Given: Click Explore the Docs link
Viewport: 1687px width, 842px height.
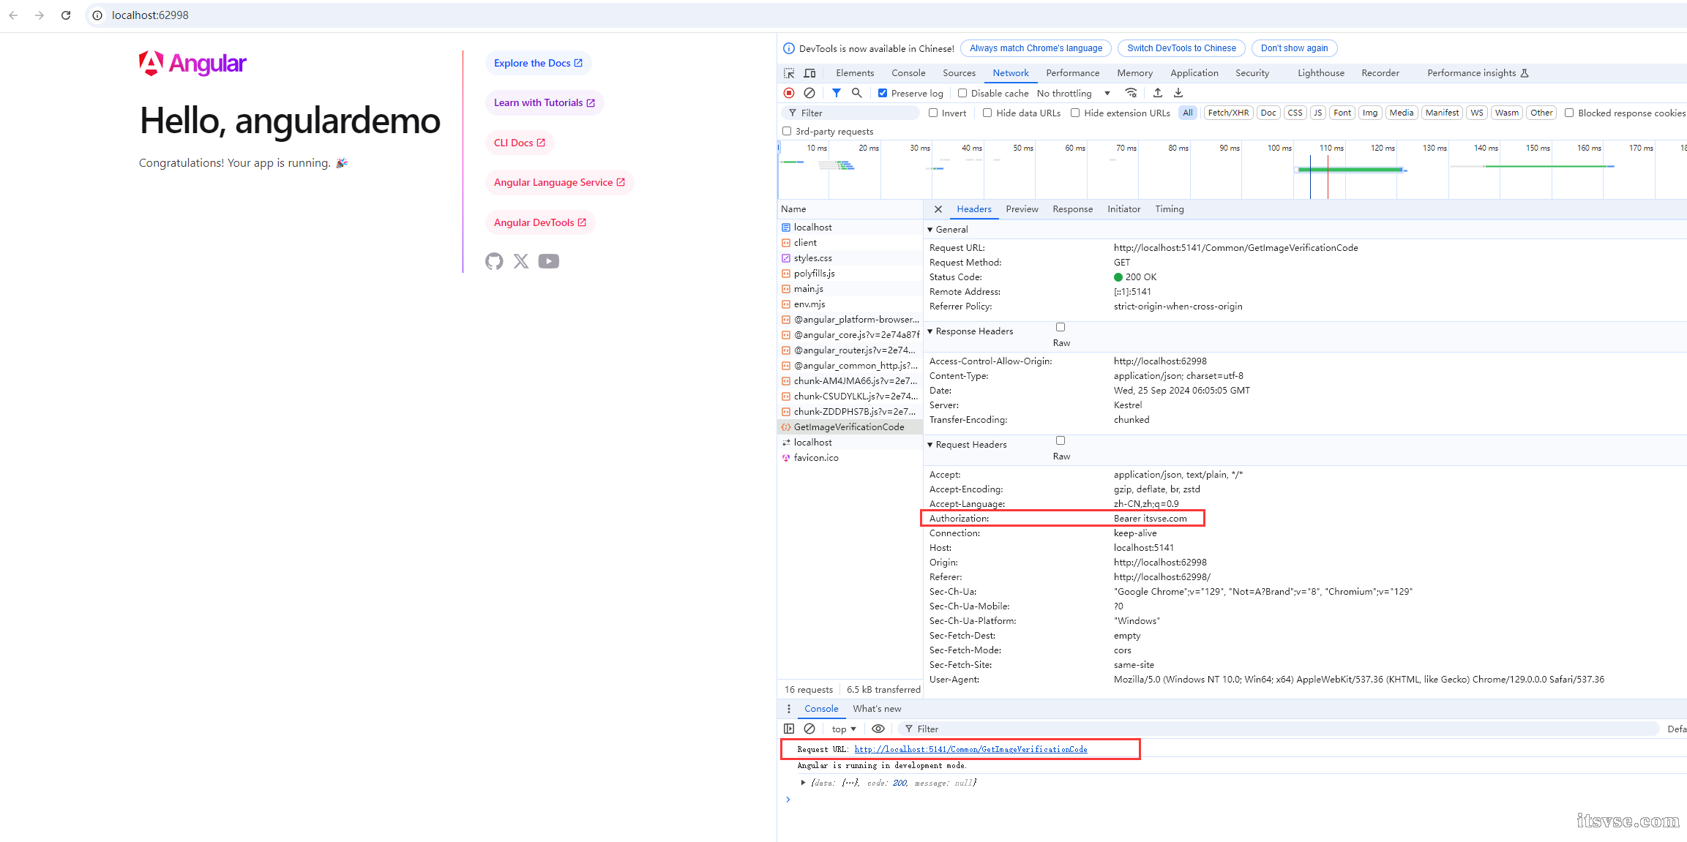Looking at the screenshot, I should click(539, 63).
